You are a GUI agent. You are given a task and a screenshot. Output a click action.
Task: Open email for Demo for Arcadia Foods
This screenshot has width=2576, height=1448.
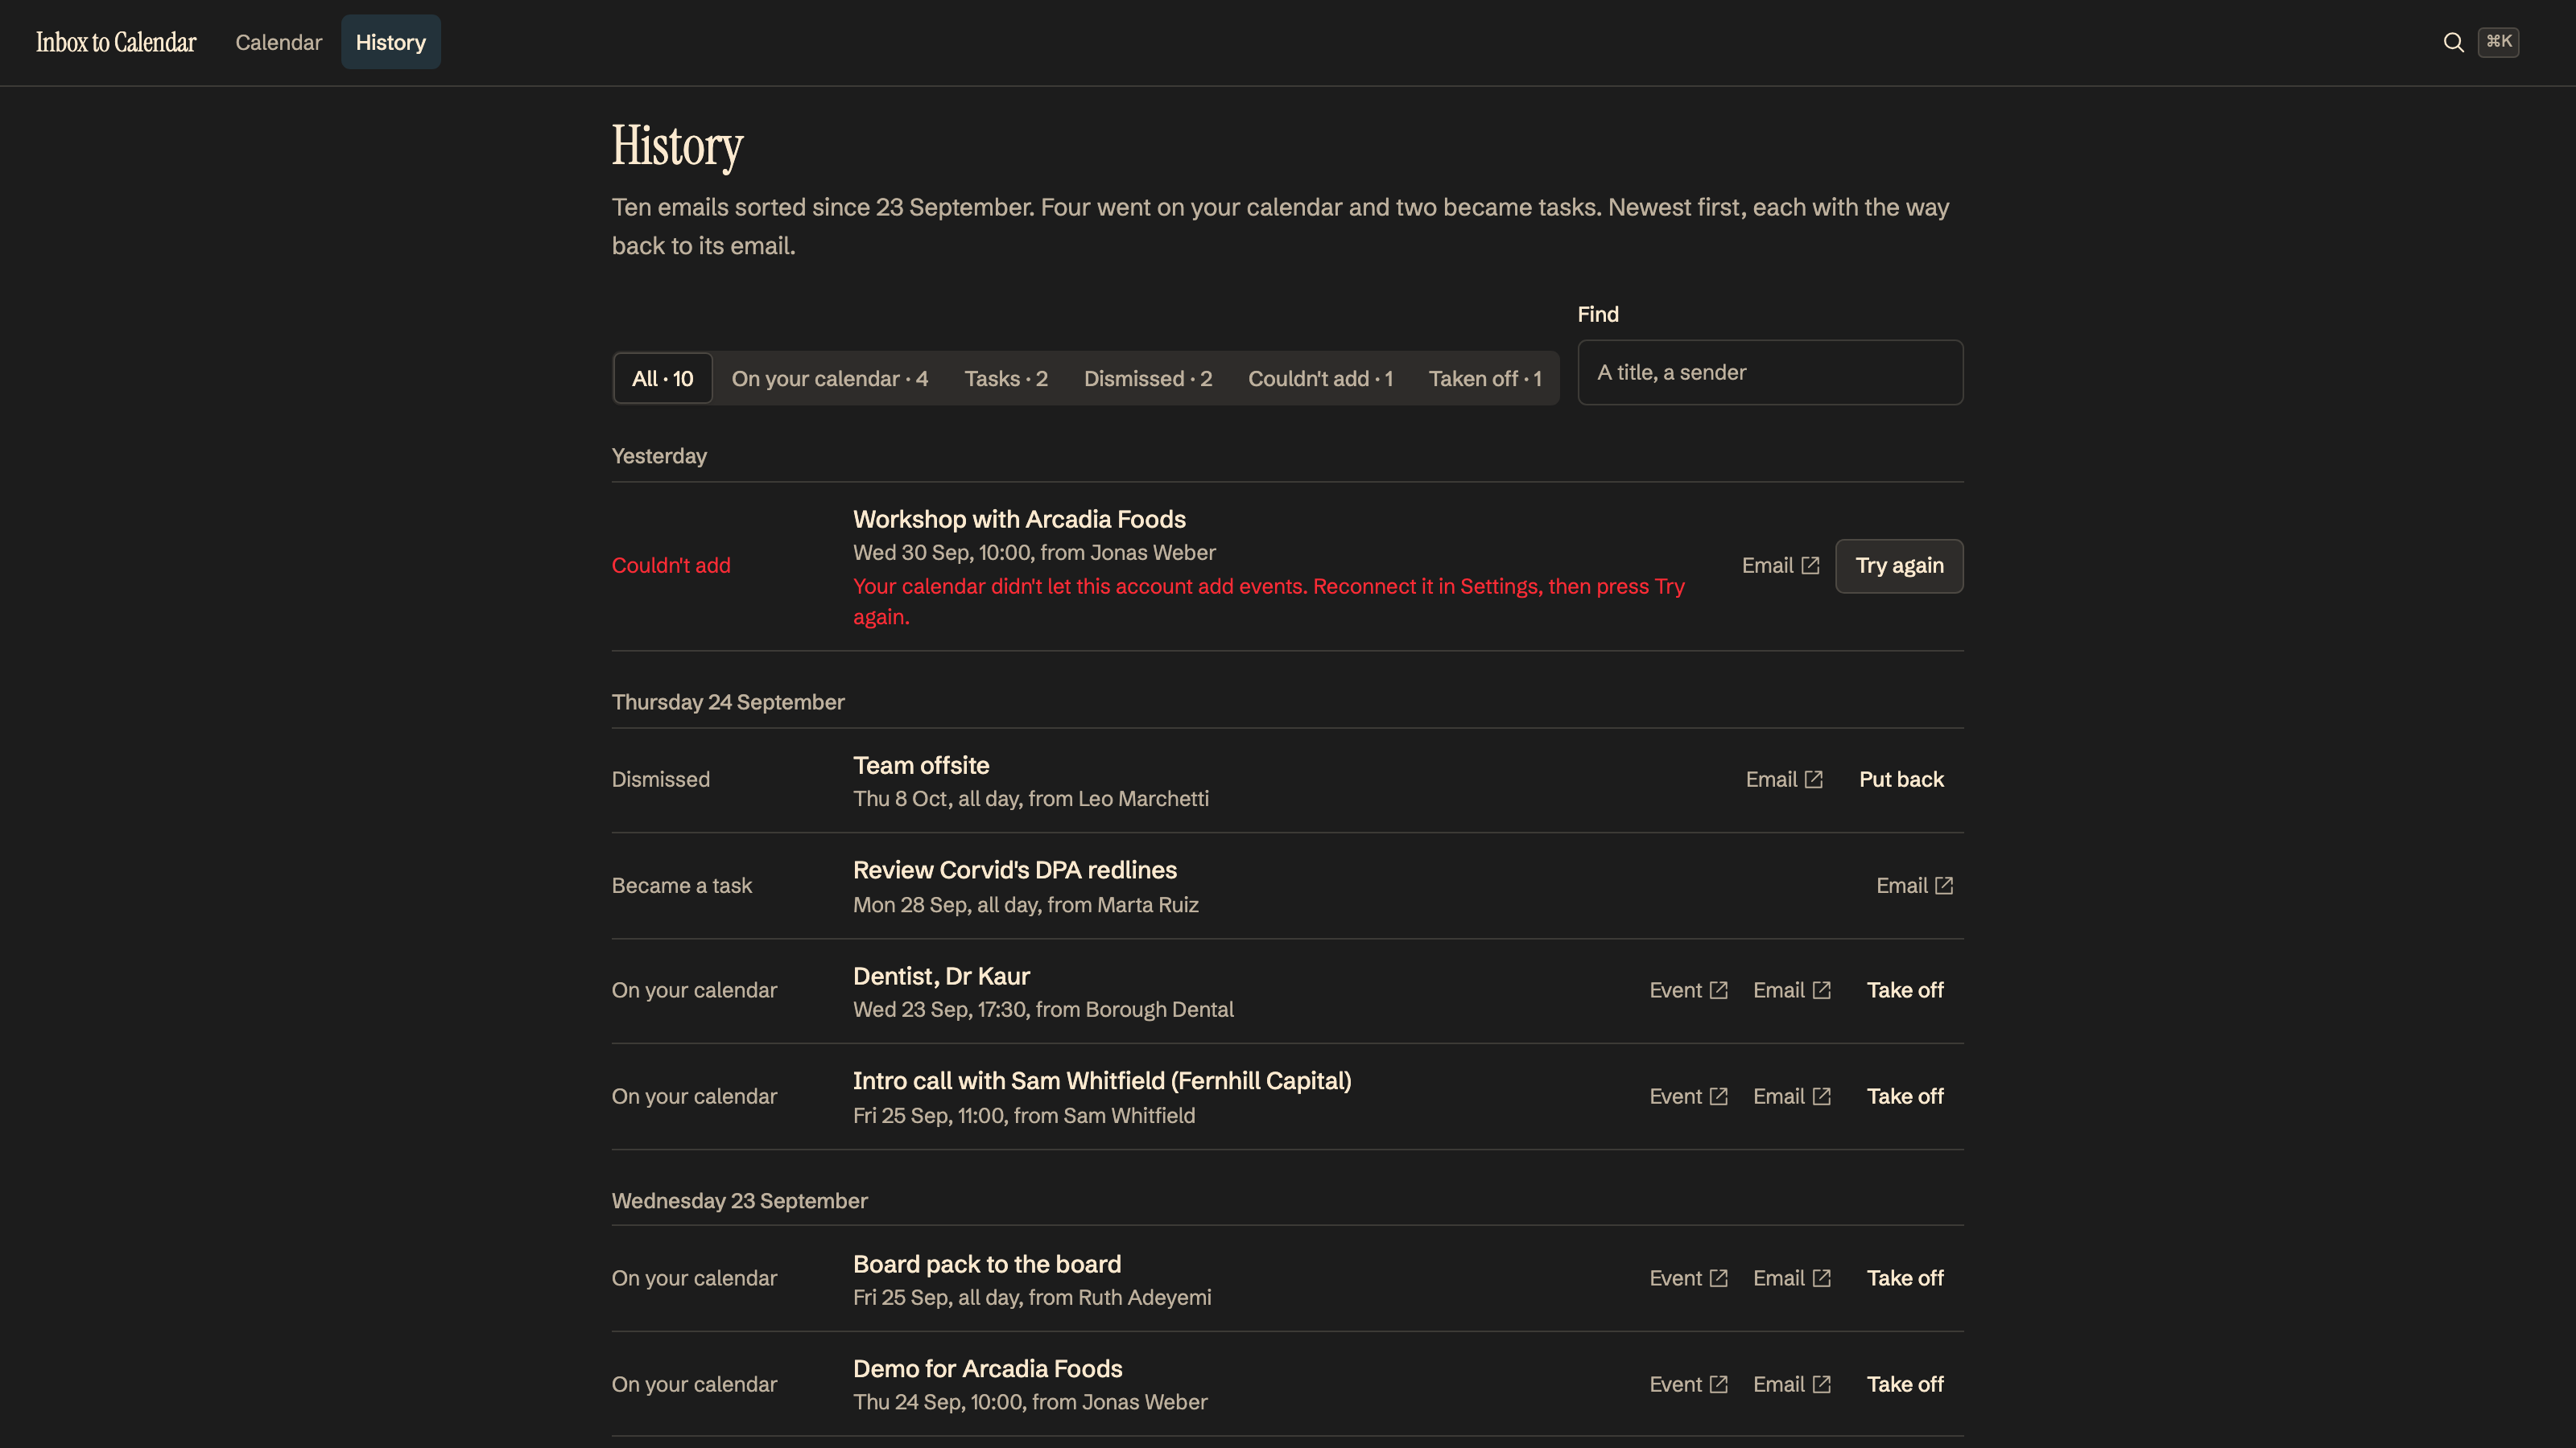click(x=1791, y=1384)
